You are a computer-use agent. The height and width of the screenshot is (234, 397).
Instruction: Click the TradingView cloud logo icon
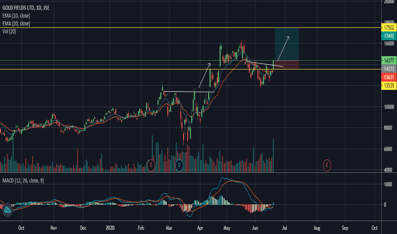[x=7, y=210]
